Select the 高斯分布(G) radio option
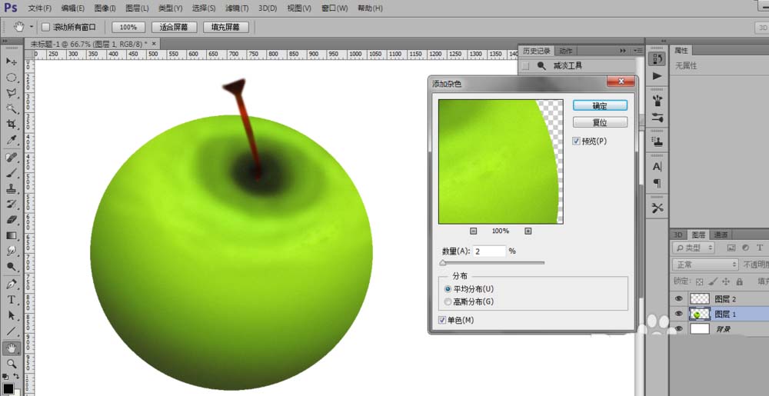This screenshot has width=769, height=396. point(448,302)
